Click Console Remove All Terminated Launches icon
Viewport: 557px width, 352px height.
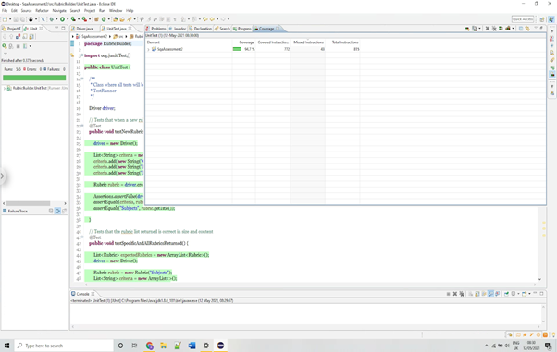pos(462,294)
